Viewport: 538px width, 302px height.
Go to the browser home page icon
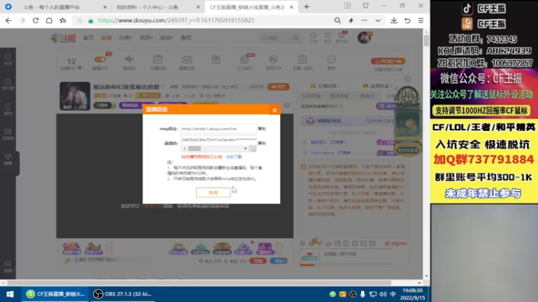click(49, 21)
